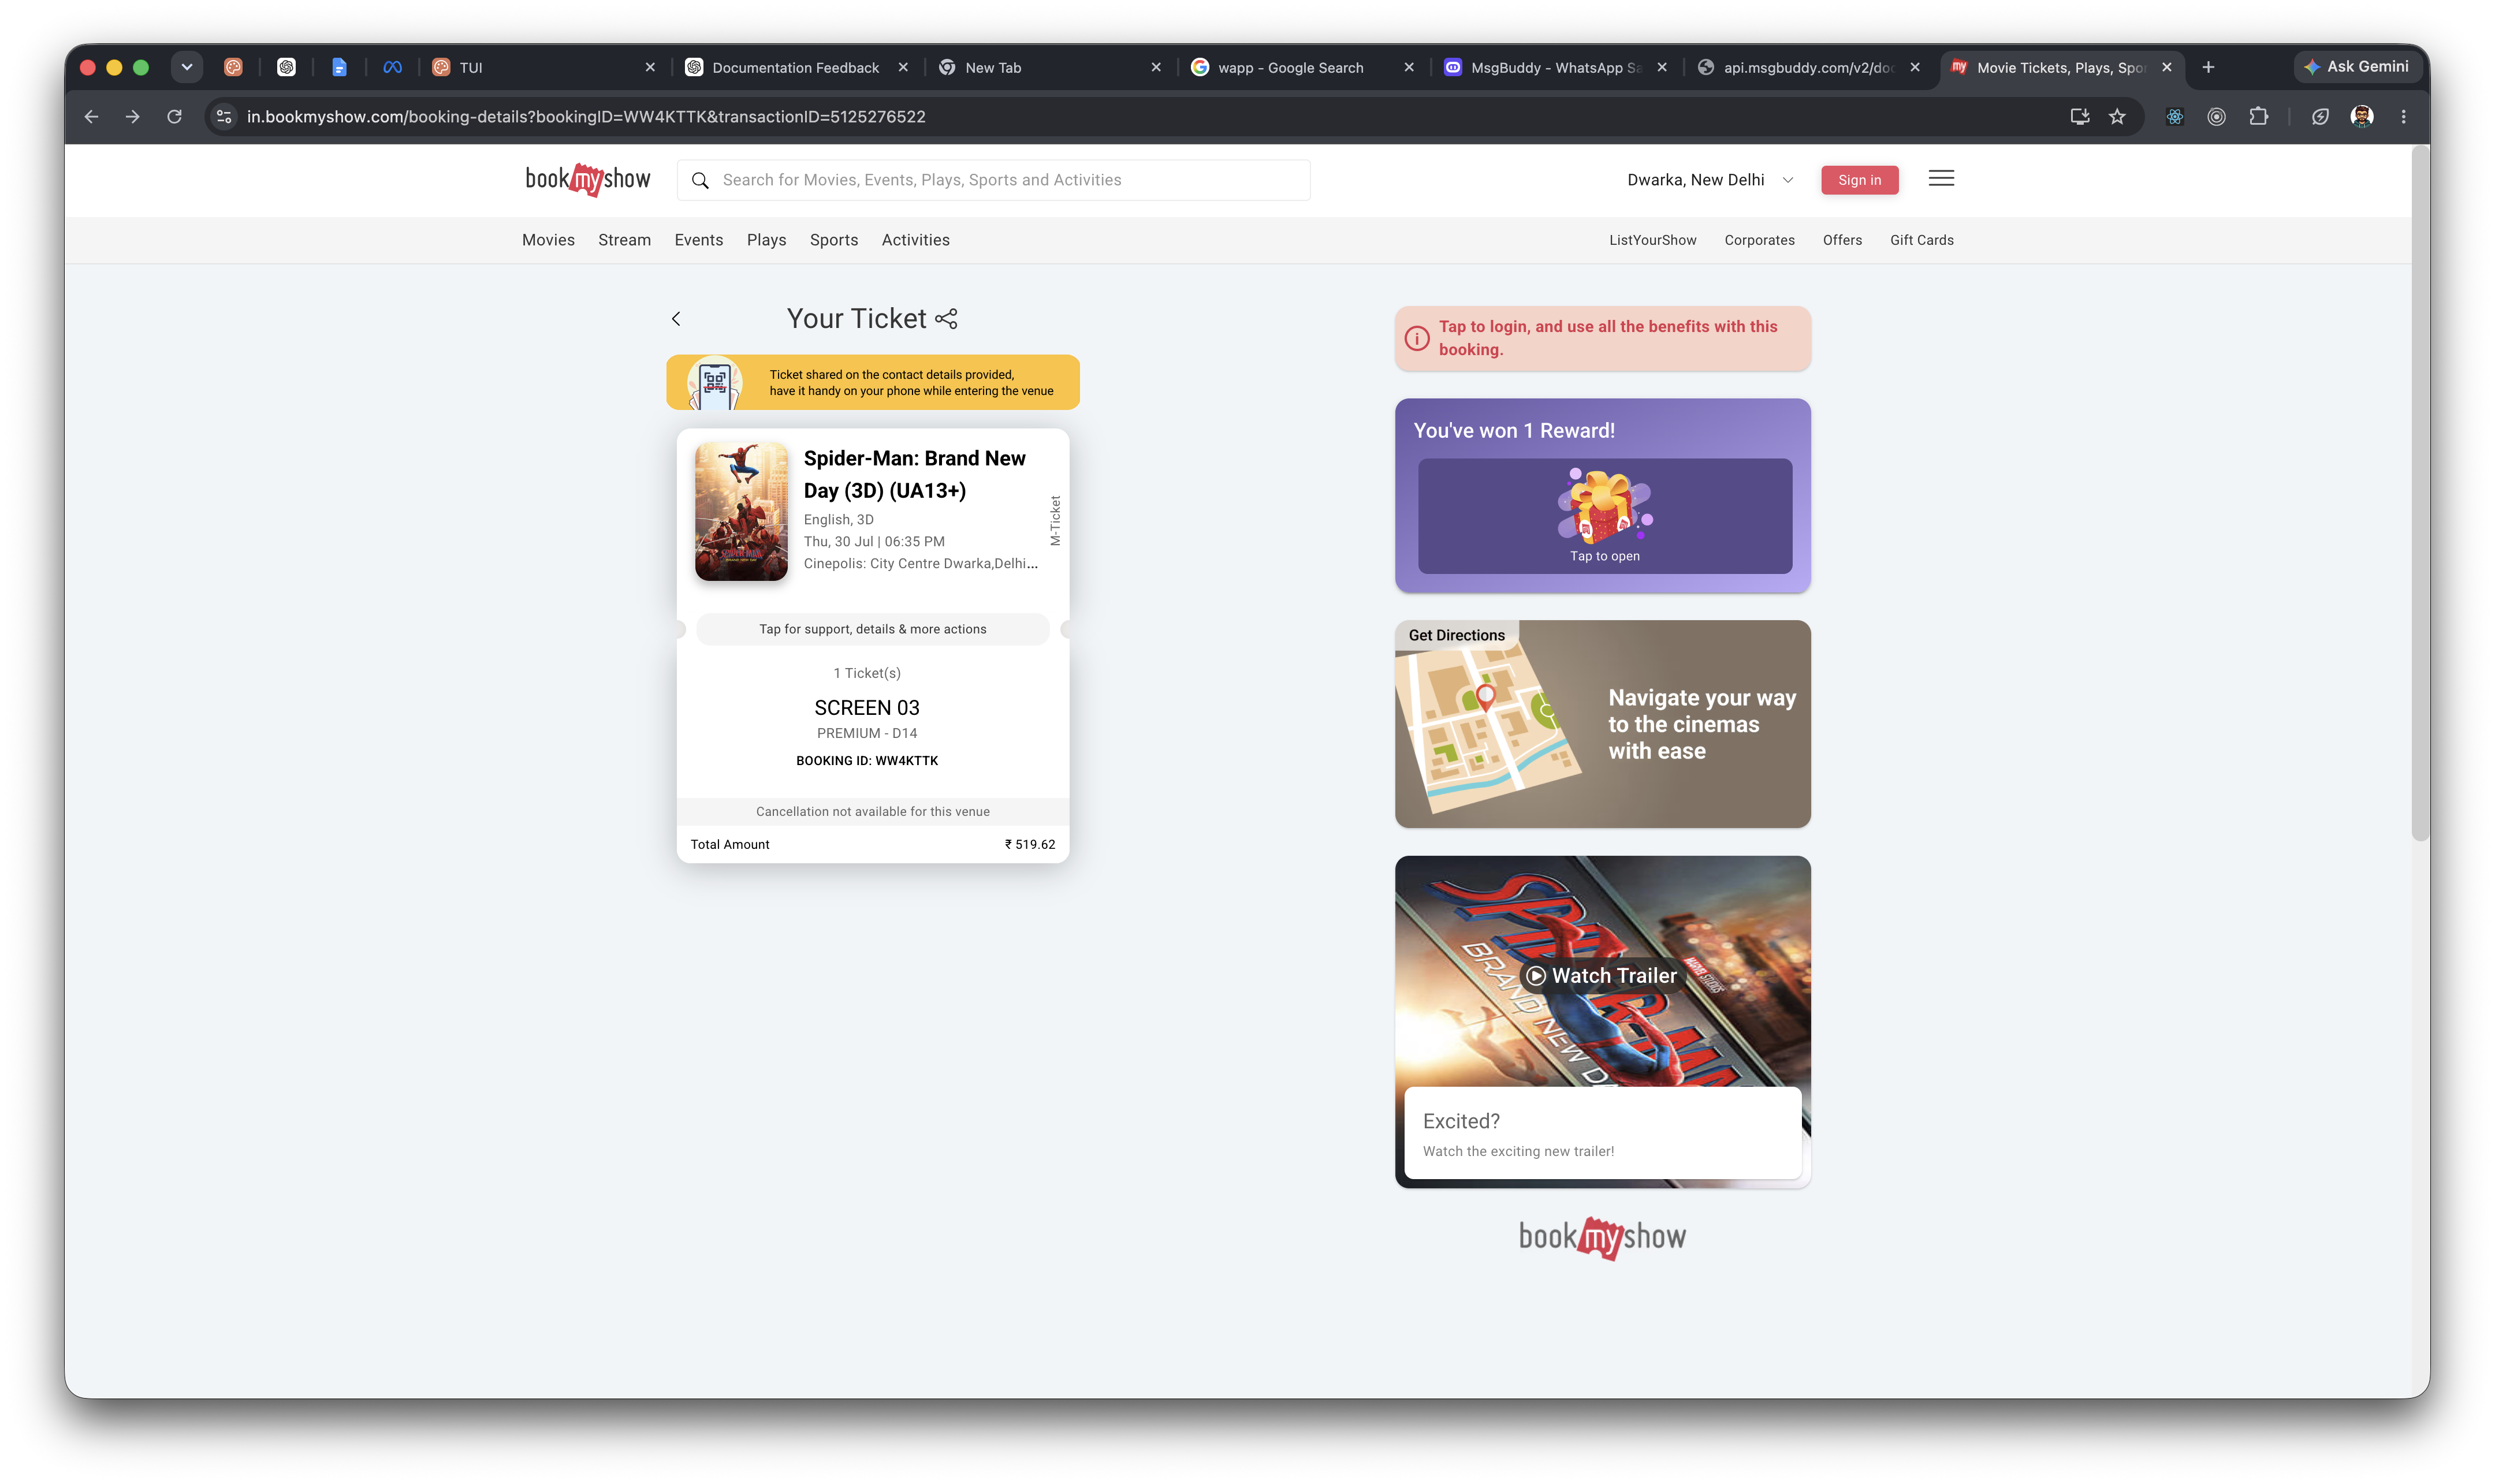The height and width of the screenshot is (1484, 2495).
Task: Open the Sports section
Action: (x=834, y=240)
